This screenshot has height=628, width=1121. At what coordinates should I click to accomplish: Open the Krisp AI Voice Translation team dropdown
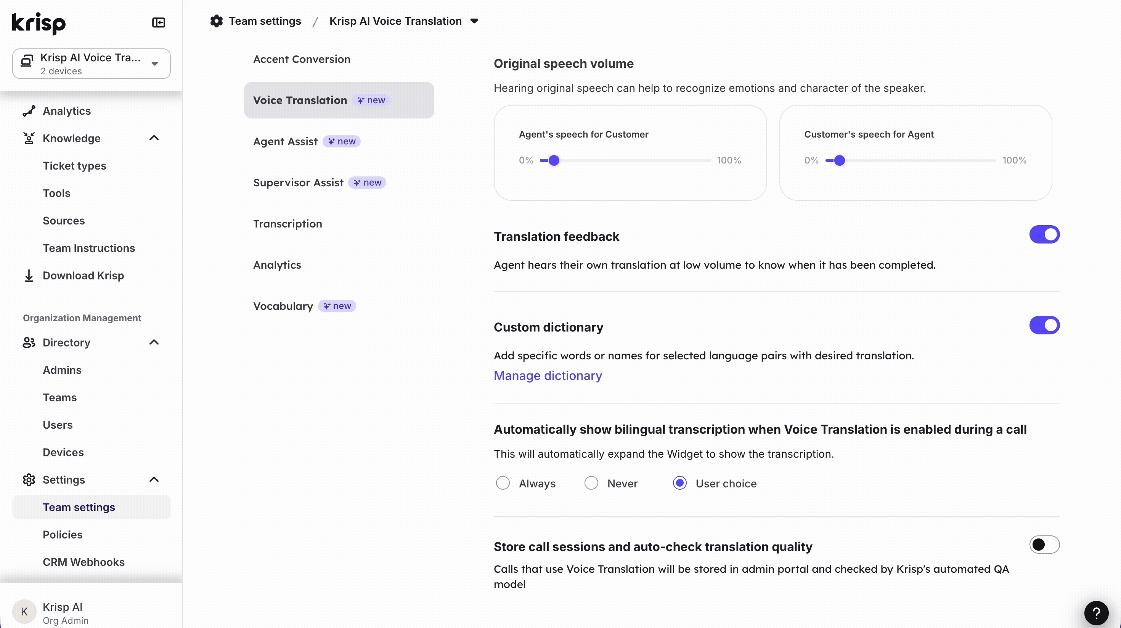point(92,64)
